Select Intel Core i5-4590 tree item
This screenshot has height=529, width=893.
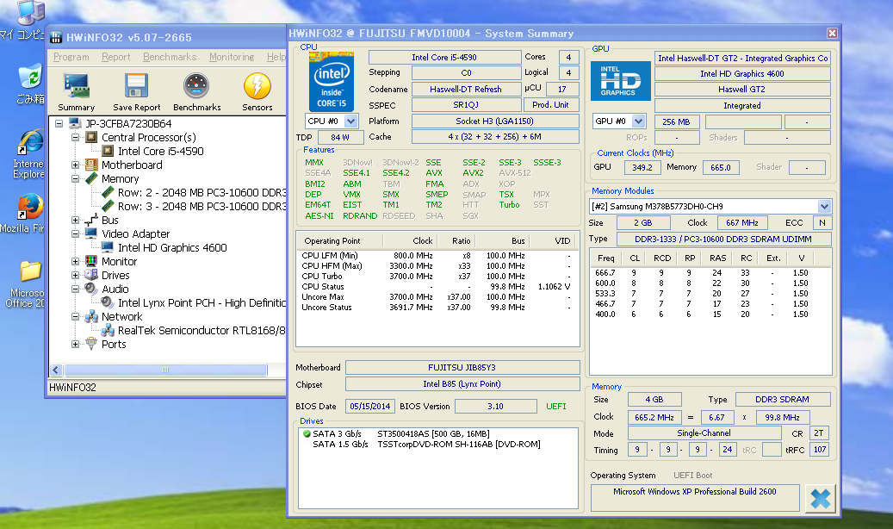click(160, 152)
